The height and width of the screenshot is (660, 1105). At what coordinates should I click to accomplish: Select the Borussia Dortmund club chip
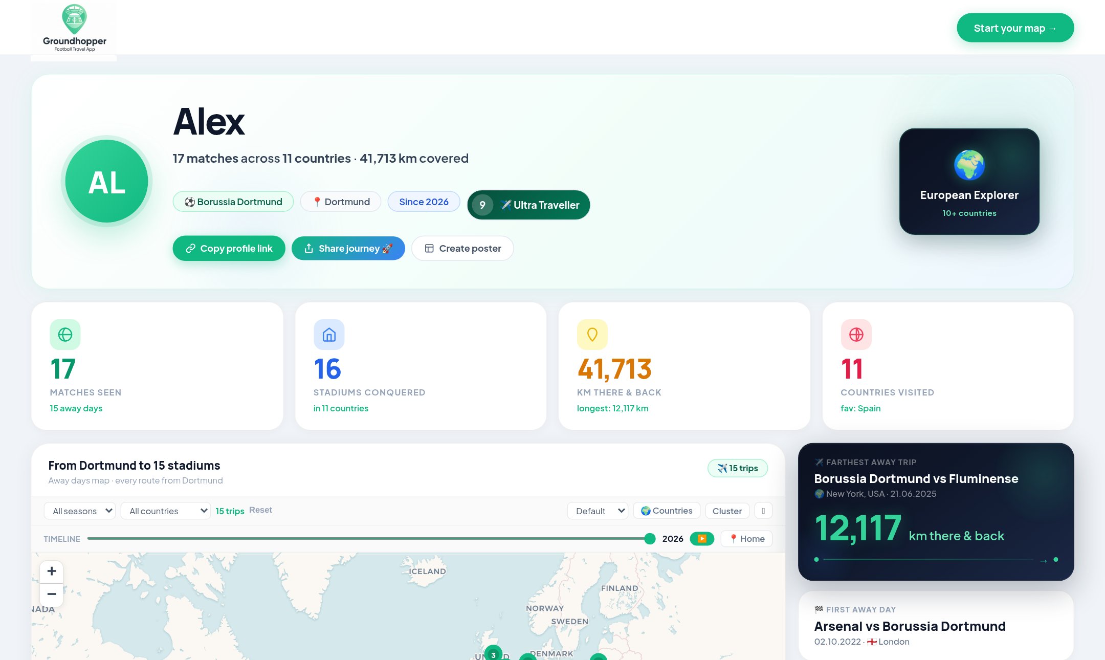click(x=233, y=202)
